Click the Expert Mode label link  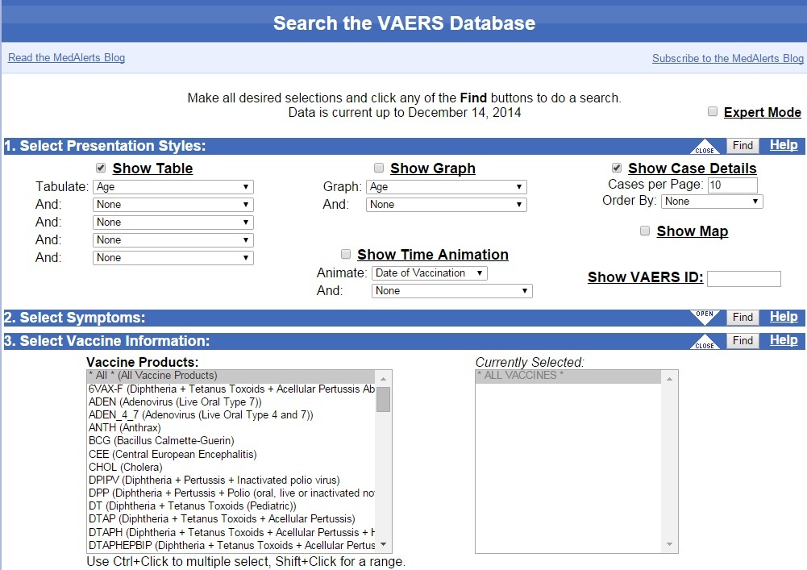pyautogui.click(x=762, y=112)
